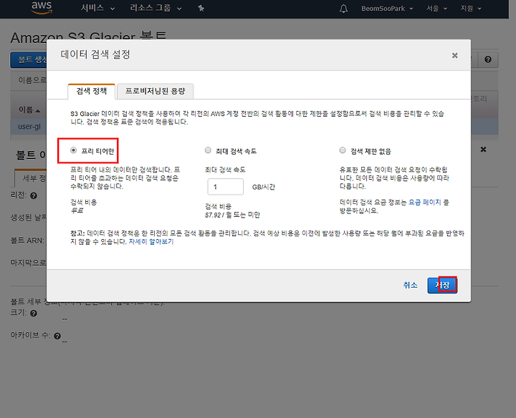
Task: Select the 최대 검색 속도 radio button
Action: (x=208, y=150)
